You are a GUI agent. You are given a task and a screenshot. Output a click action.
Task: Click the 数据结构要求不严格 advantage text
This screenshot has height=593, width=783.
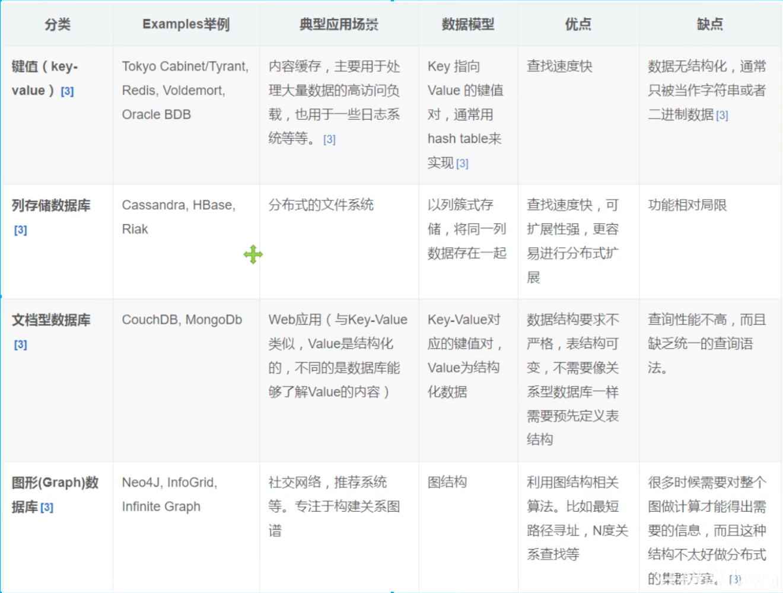pos(572,380)
